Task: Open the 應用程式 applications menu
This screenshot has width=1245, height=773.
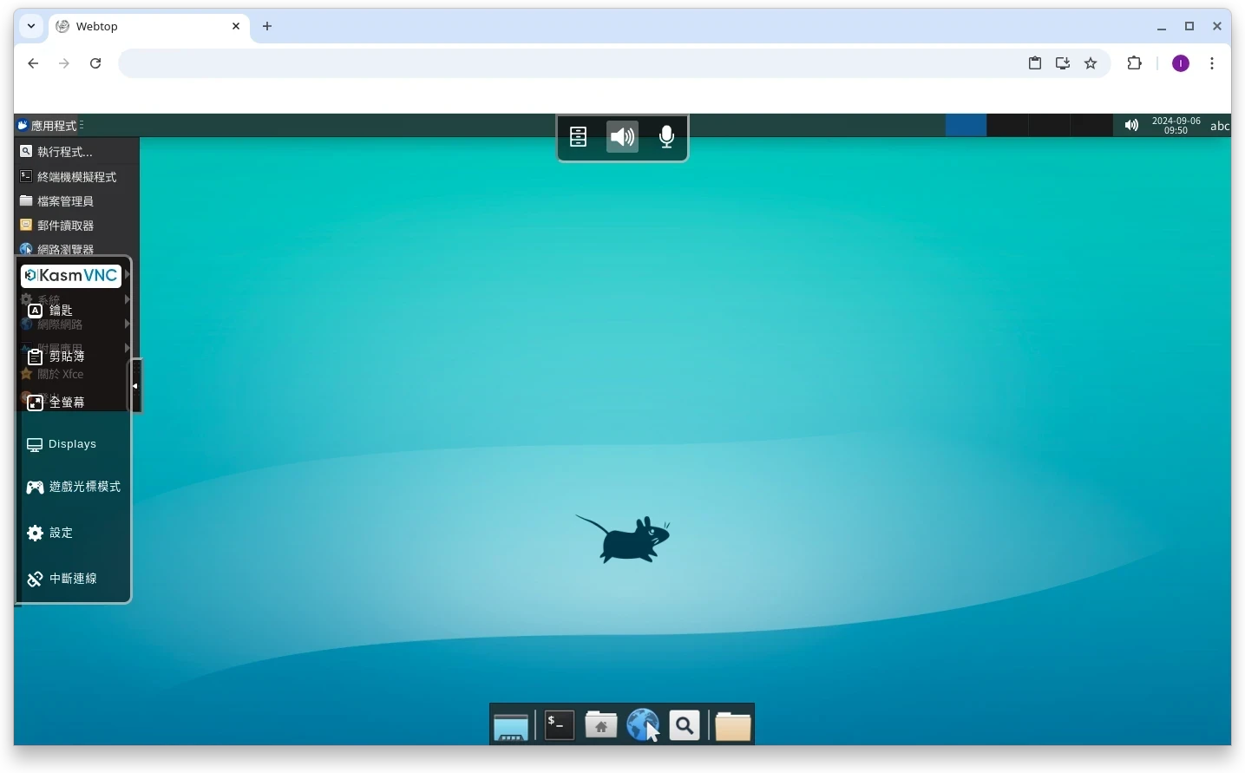Action: coord(49,126)
